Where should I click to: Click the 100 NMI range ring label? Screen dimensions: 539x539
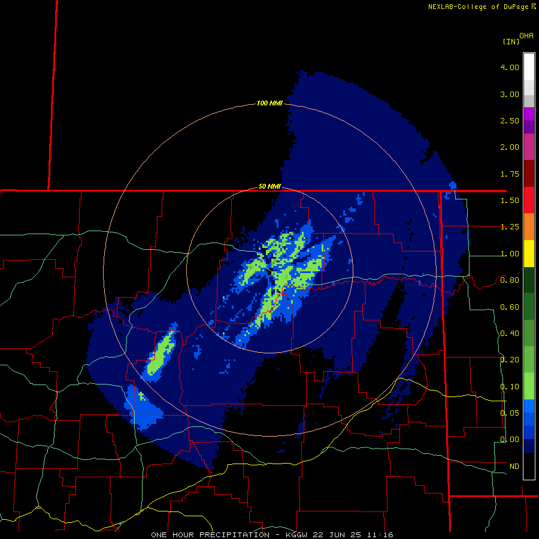coord(269,103)
